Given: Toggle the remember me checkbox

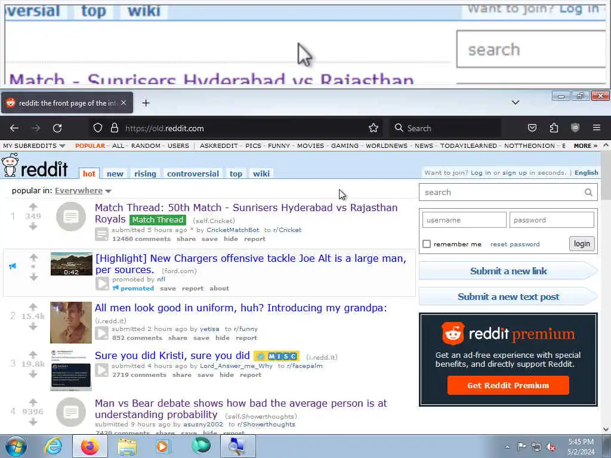Looking at the screenshot, I should [x=427, y=244].
